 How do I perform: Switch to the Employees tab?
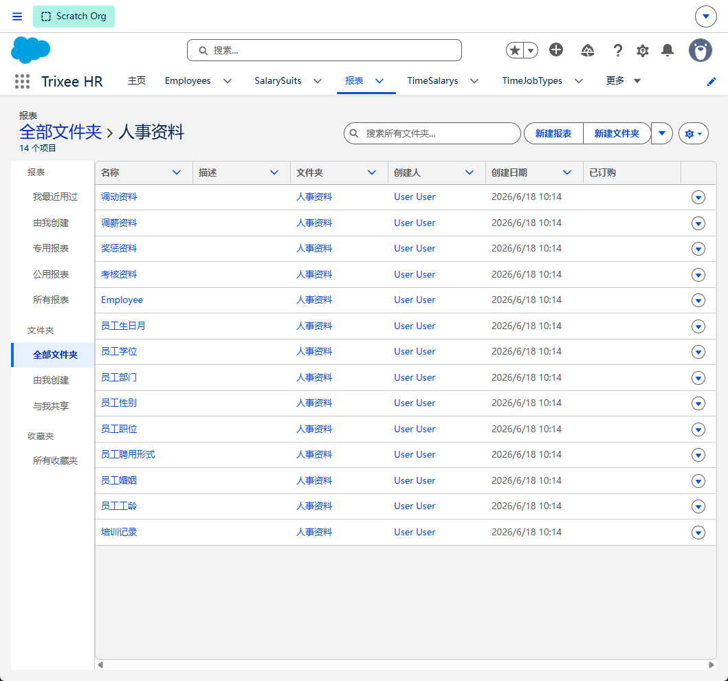pyautogui.click(x=188, y=81)
